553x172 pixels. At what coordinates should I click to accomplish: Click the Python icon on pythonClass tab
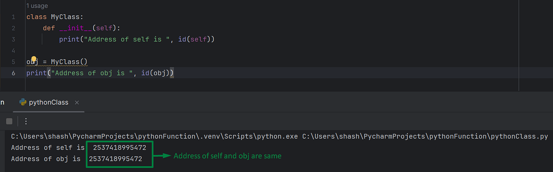[x=23, y=102]
